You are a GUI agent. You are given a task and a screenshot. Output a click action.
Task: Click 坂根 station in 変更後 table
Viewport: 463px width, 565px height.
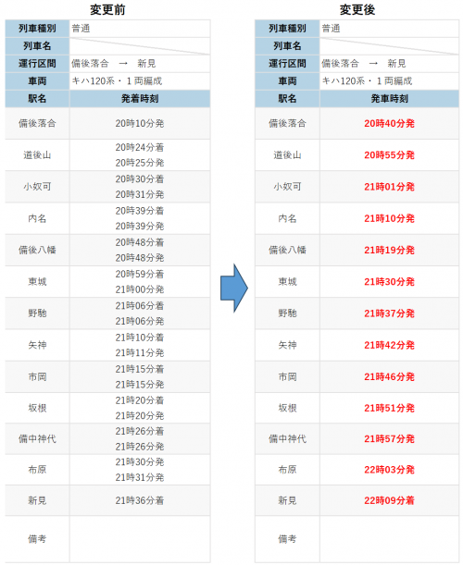pyautogui.click(x=287, y=408)
